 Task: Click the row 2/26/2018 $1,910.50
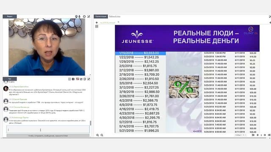coord(139,79)
